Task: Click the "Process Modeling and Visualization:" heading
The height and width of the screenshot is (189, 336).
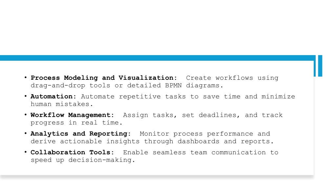Action: point(104,78)
